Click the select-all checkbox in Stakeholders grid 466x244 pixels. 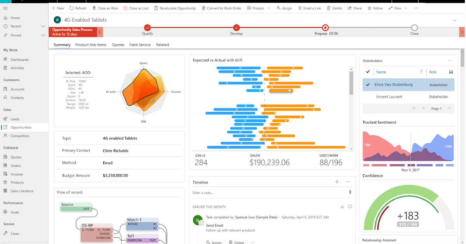click(x=367, y=72)
